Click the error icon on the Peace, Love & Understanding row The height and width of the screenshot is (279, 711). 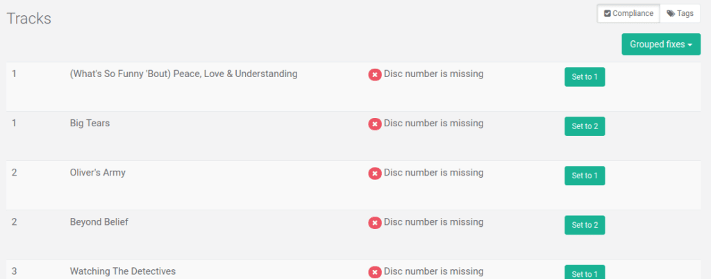point(375,75)
